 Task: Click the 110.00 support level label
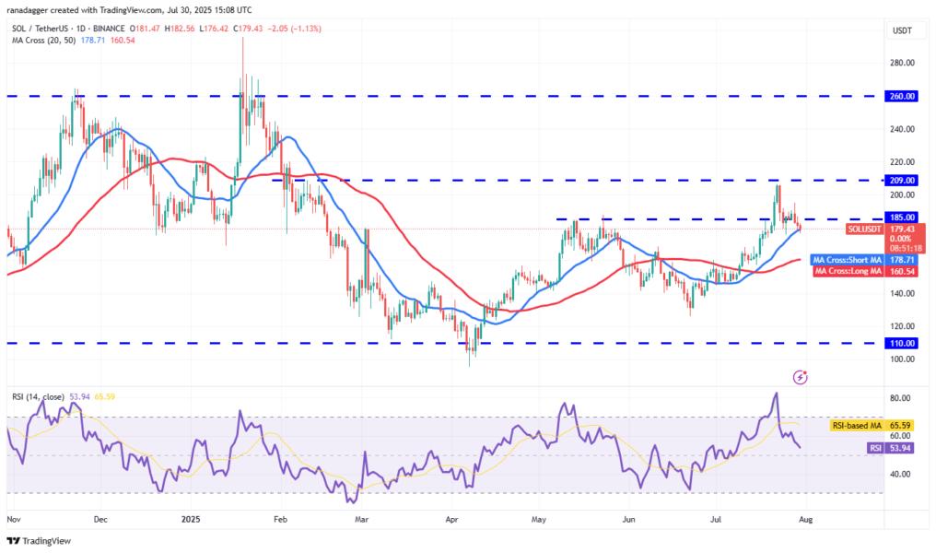point(900,343)
